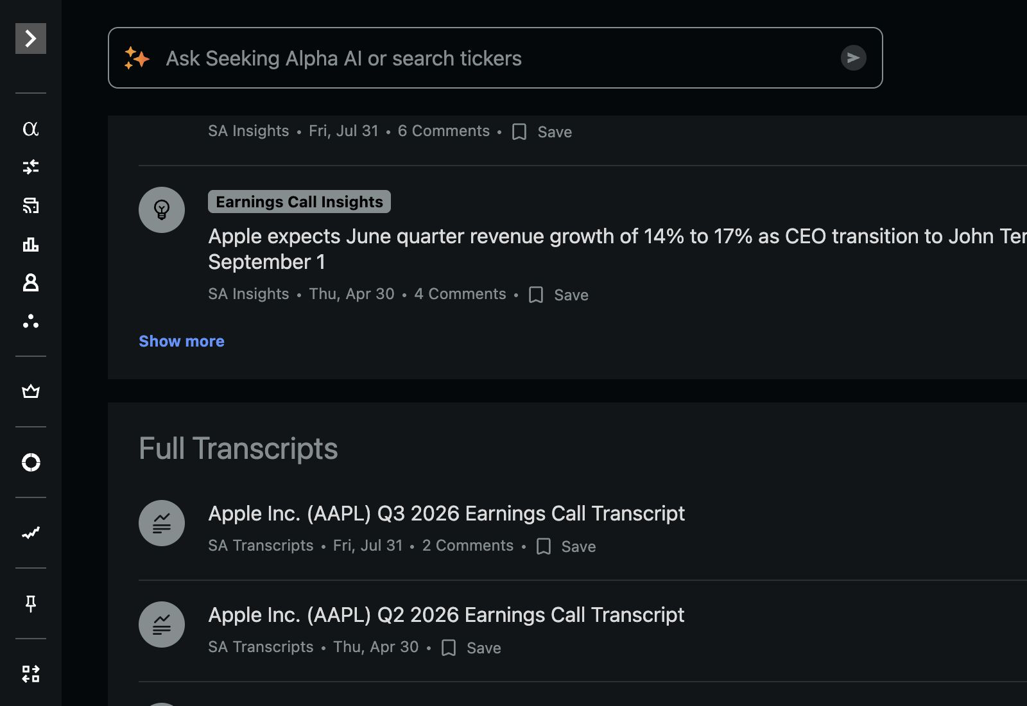Screen dimensions: 1027x706
Task: Click the Fri, Jul 31 date on insight
Action: tap(343, 131)
